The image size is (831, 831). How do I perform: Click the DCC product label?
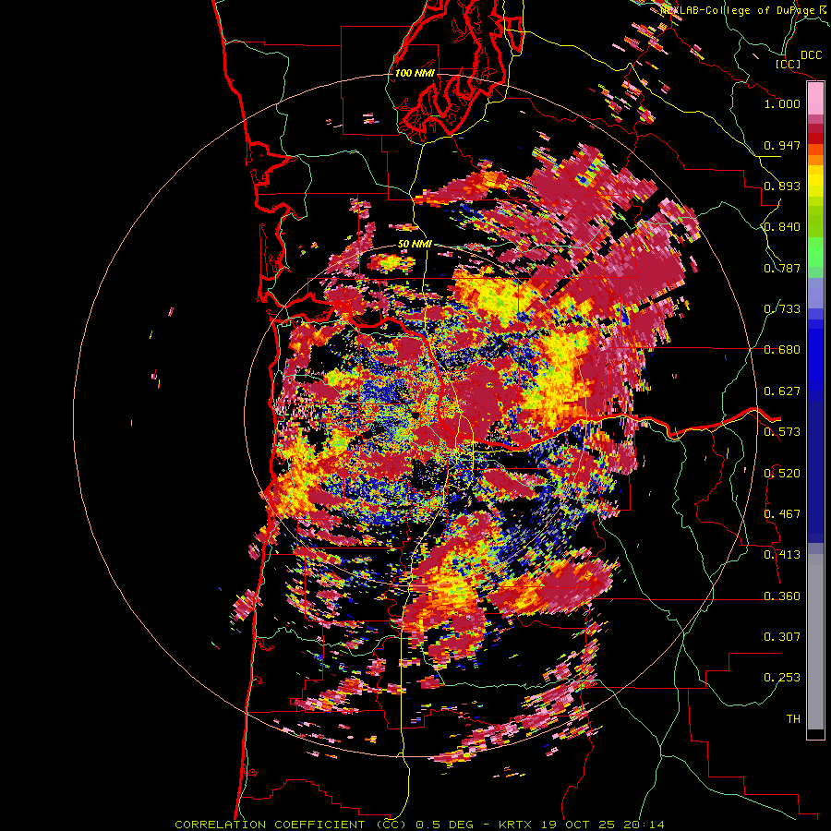811,55
